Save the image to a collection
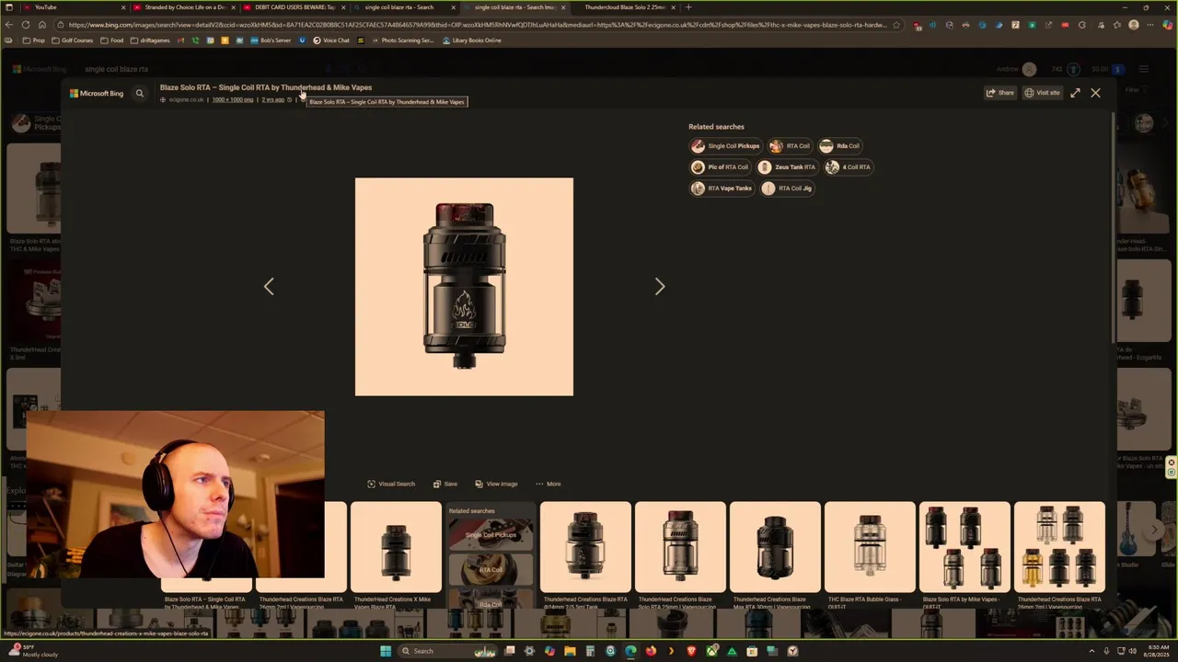This screenshot has width=1178, height=662. click(x=445, y=484)
